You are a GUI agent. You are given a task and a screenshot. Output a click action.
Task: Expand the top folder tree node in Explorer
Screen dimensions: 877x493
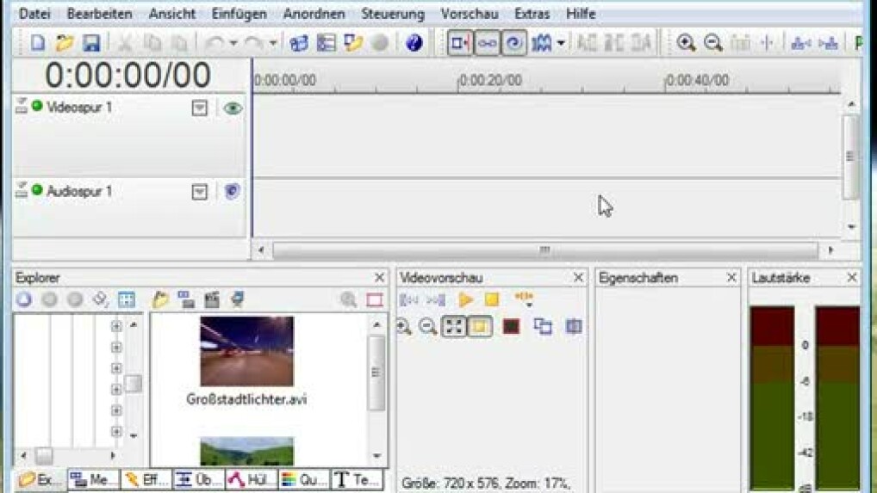click(x=116, y=327)
